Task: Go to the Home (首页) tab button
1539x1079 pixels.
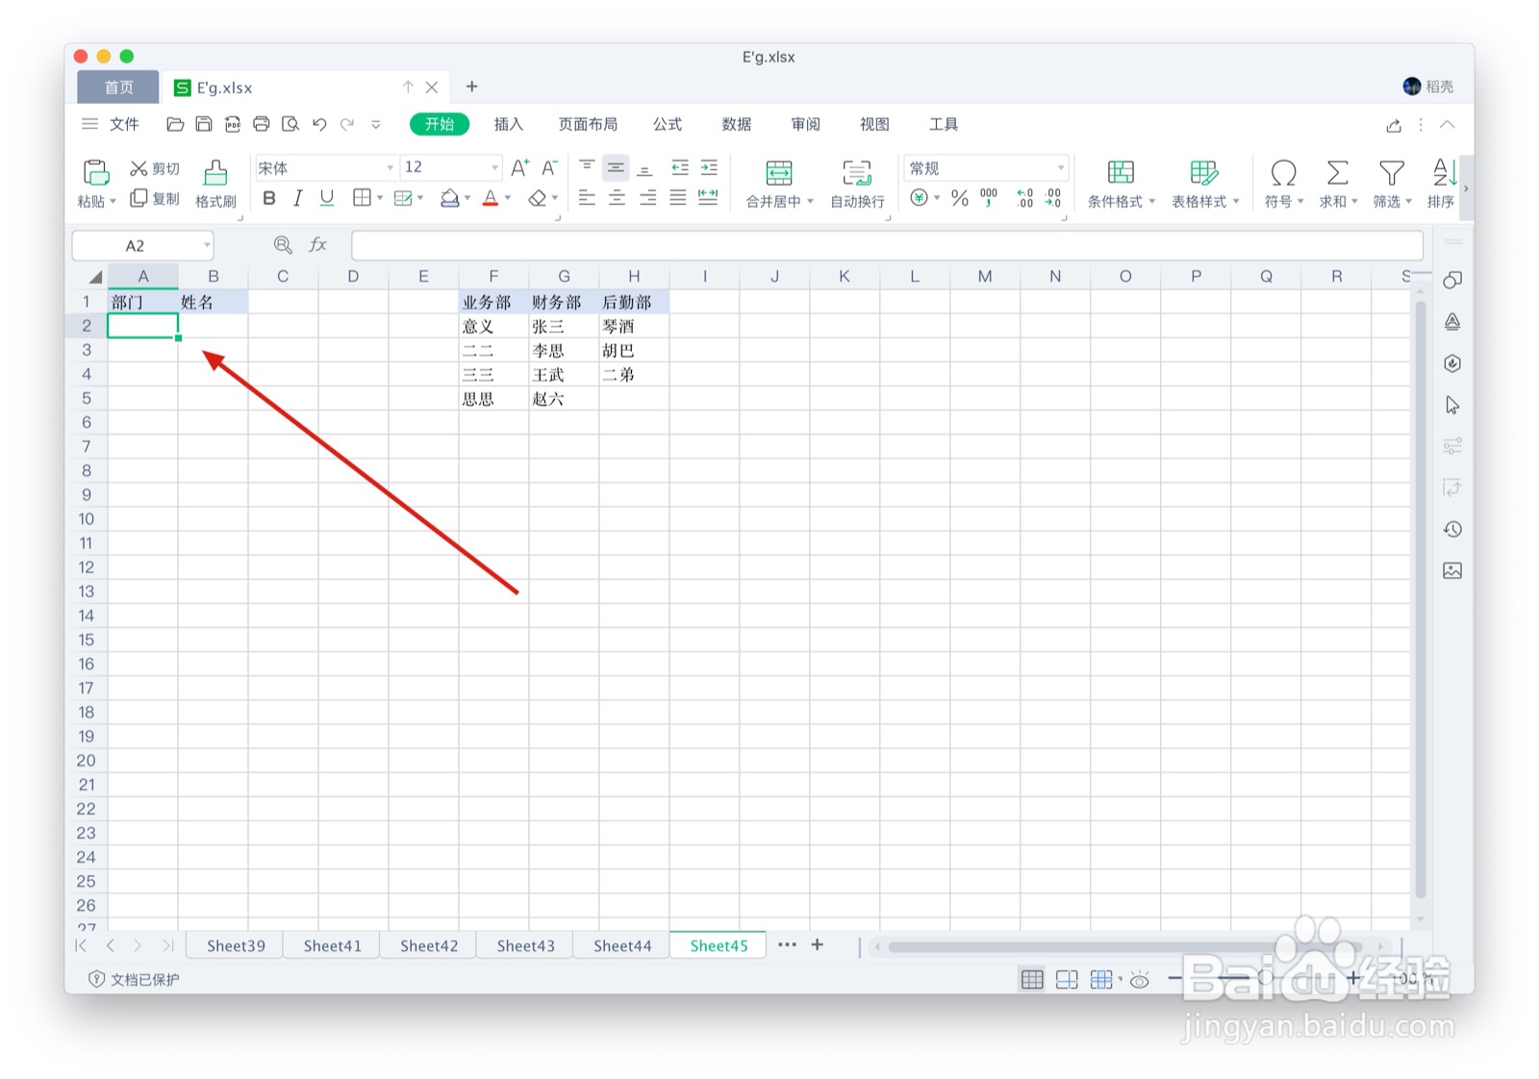Action: [x=118, y=87]
